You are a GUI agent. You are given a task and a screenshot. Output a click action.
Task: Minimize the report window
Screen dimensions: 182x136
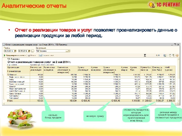pos(172,45)
